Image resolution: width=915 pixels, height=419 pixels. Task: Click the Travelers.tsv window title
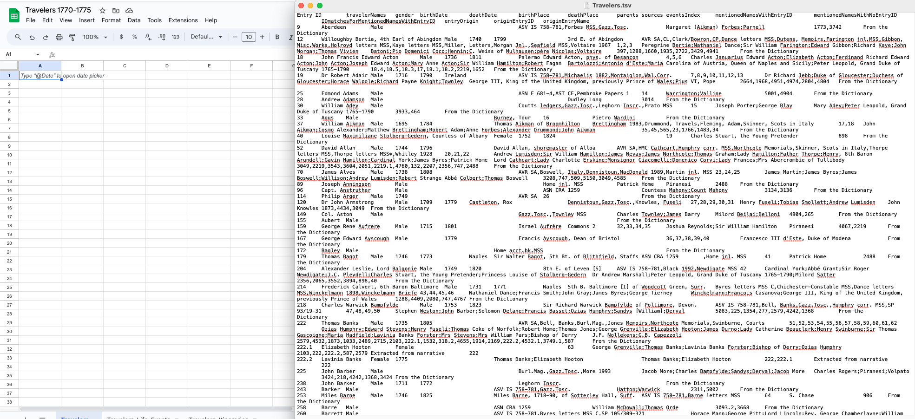point(612,6)
